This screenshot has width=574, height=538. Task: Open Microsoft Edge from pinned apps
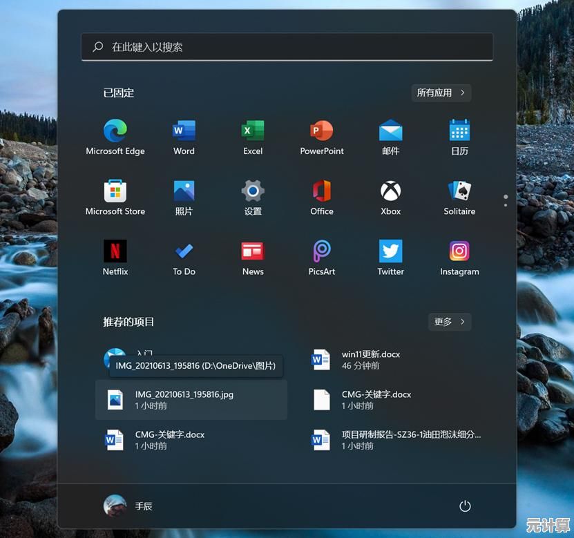115,137
